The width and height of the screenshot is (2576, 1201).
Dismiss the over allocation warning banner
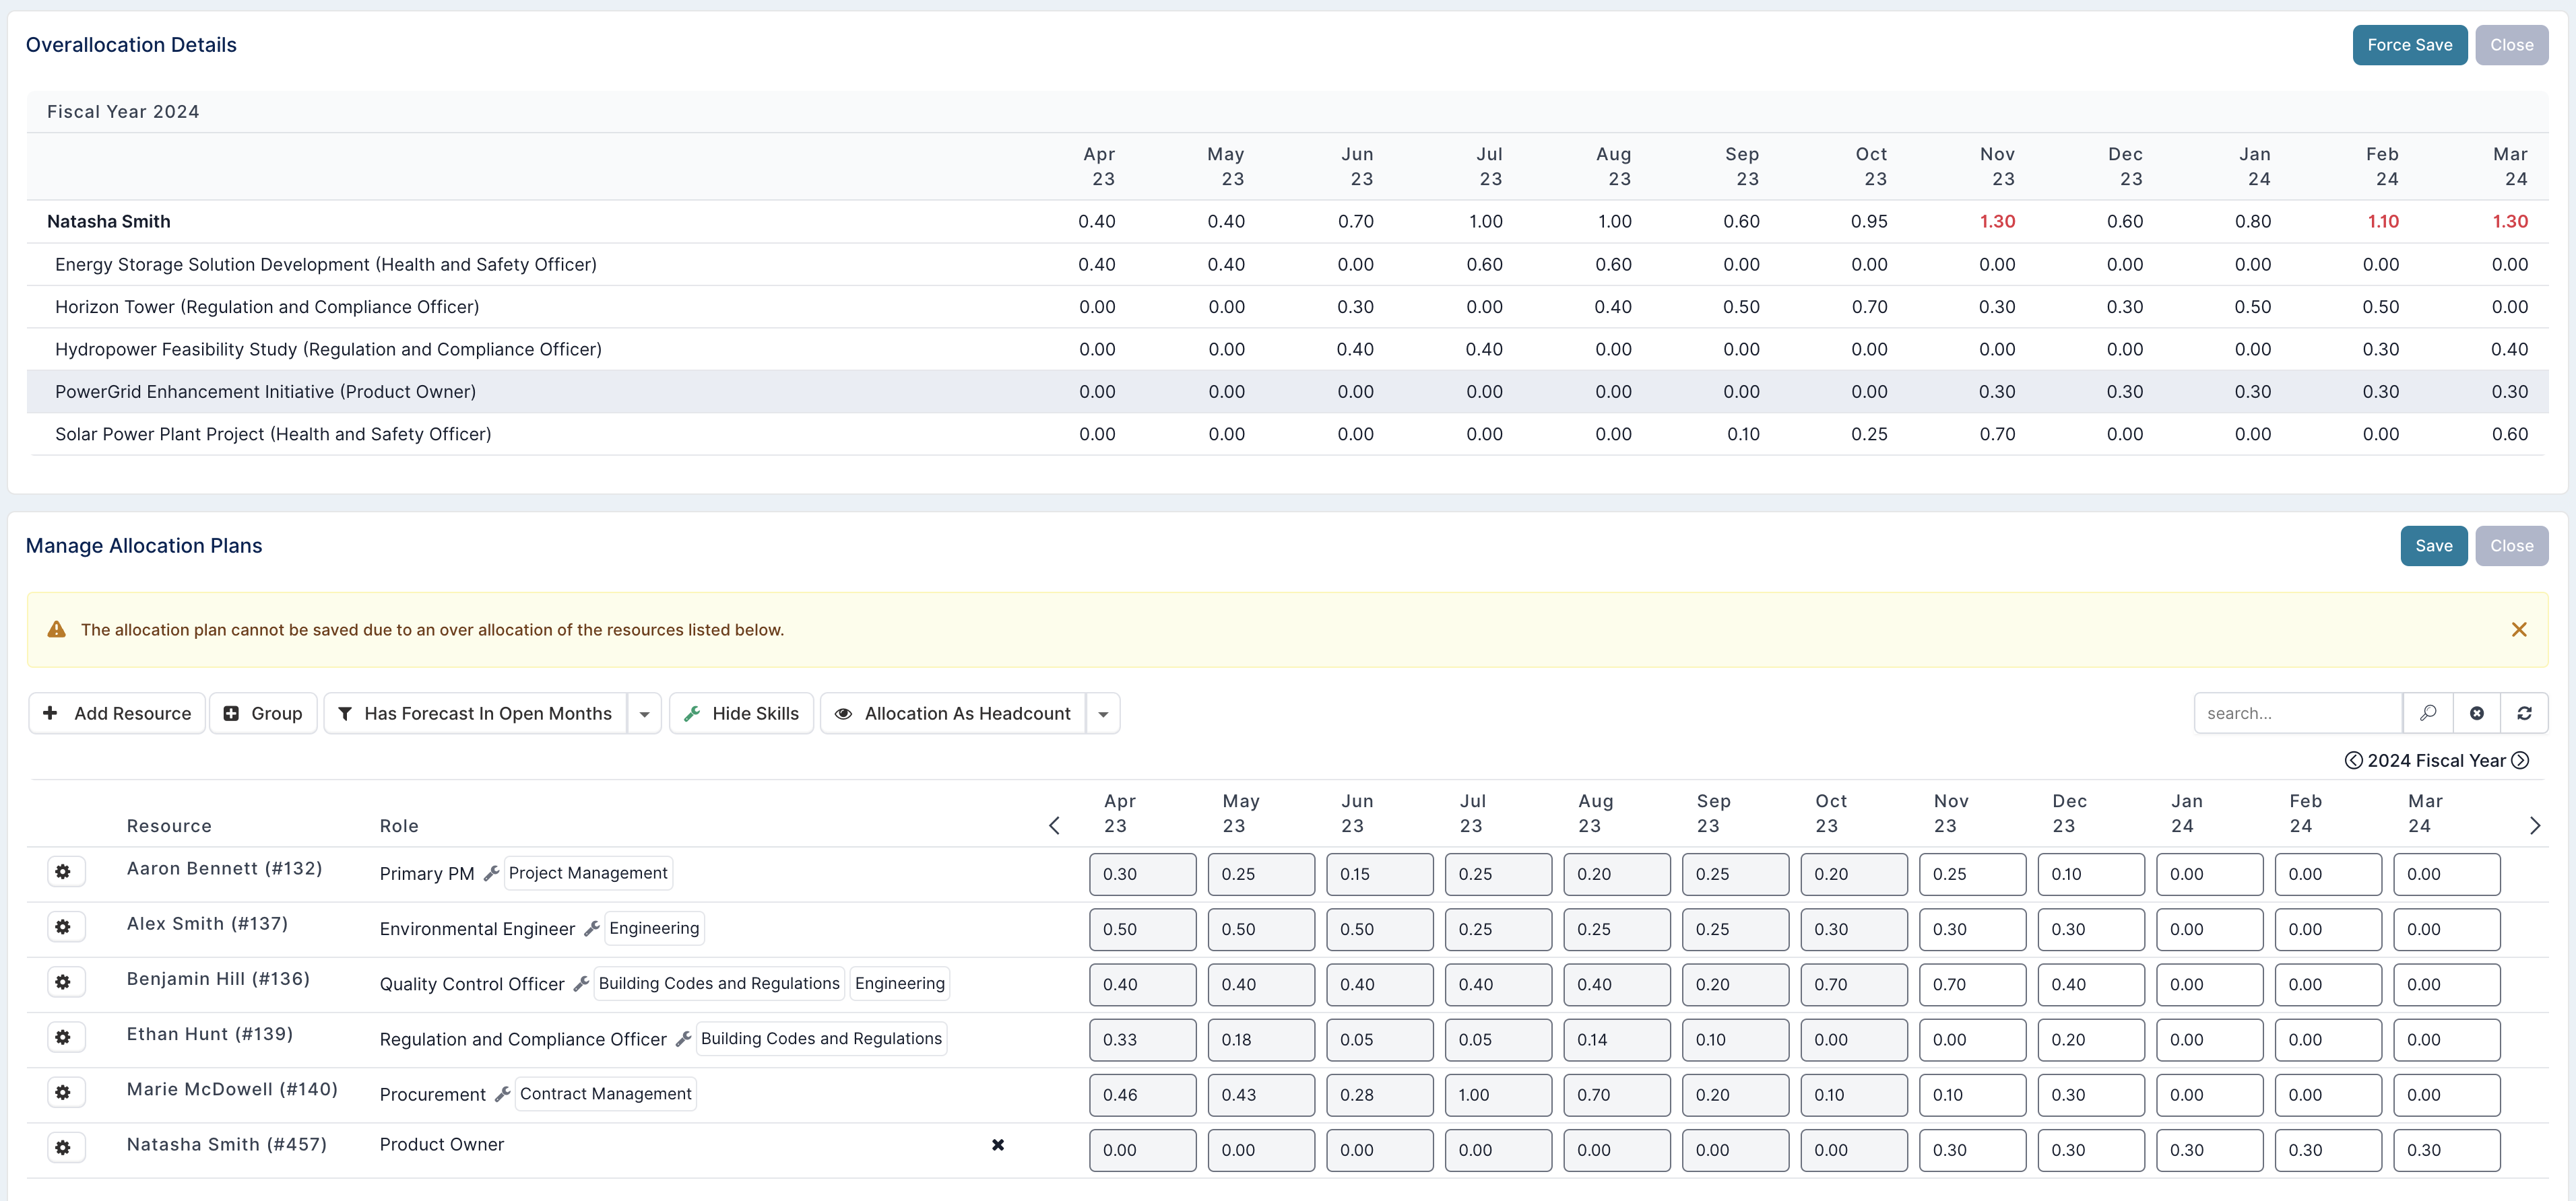(2518, 629)
